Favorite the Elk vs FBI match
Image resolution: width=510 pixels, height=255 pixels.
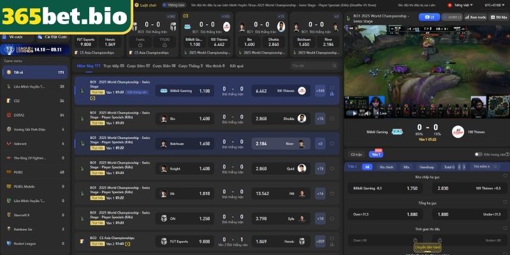pyautogui.click(x=331, y=194)
